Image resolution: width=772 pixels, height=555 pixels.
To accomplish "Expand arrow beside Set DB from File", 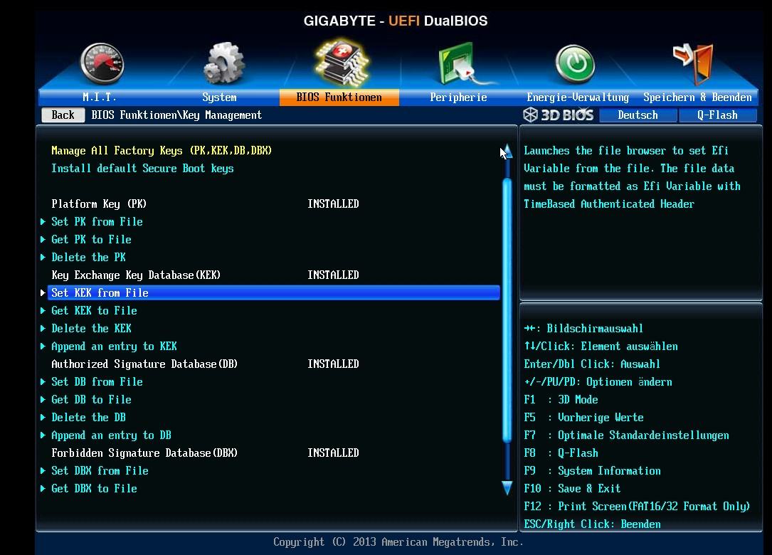I will pyautogui.click(x=43, y=382).
